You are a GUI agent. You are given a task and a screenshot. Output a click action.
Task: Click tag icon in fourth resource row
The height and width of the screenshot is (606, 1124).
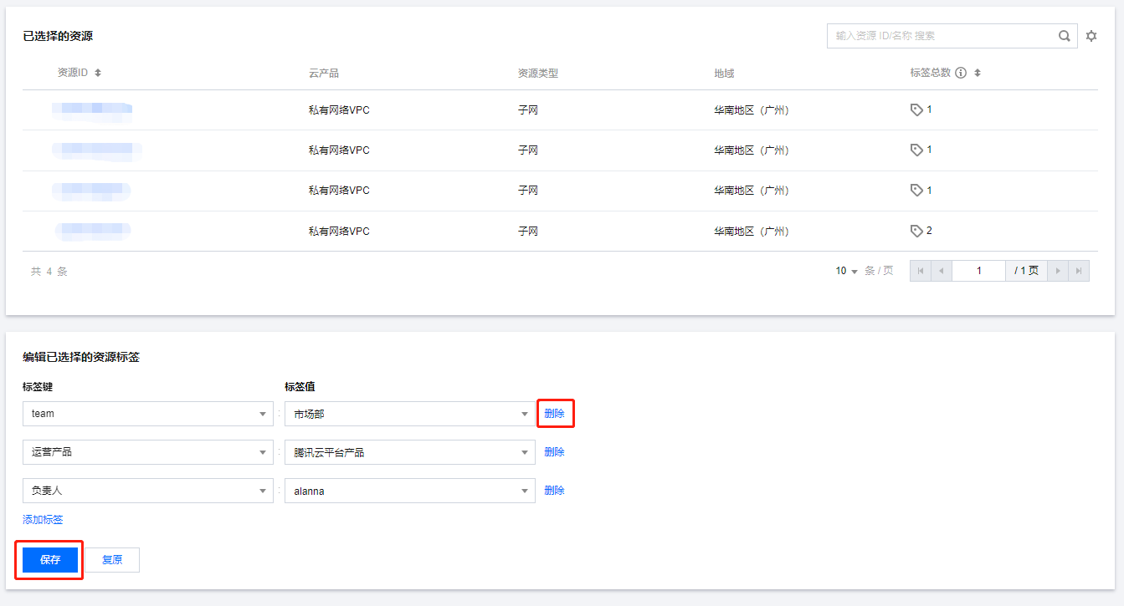916,231
